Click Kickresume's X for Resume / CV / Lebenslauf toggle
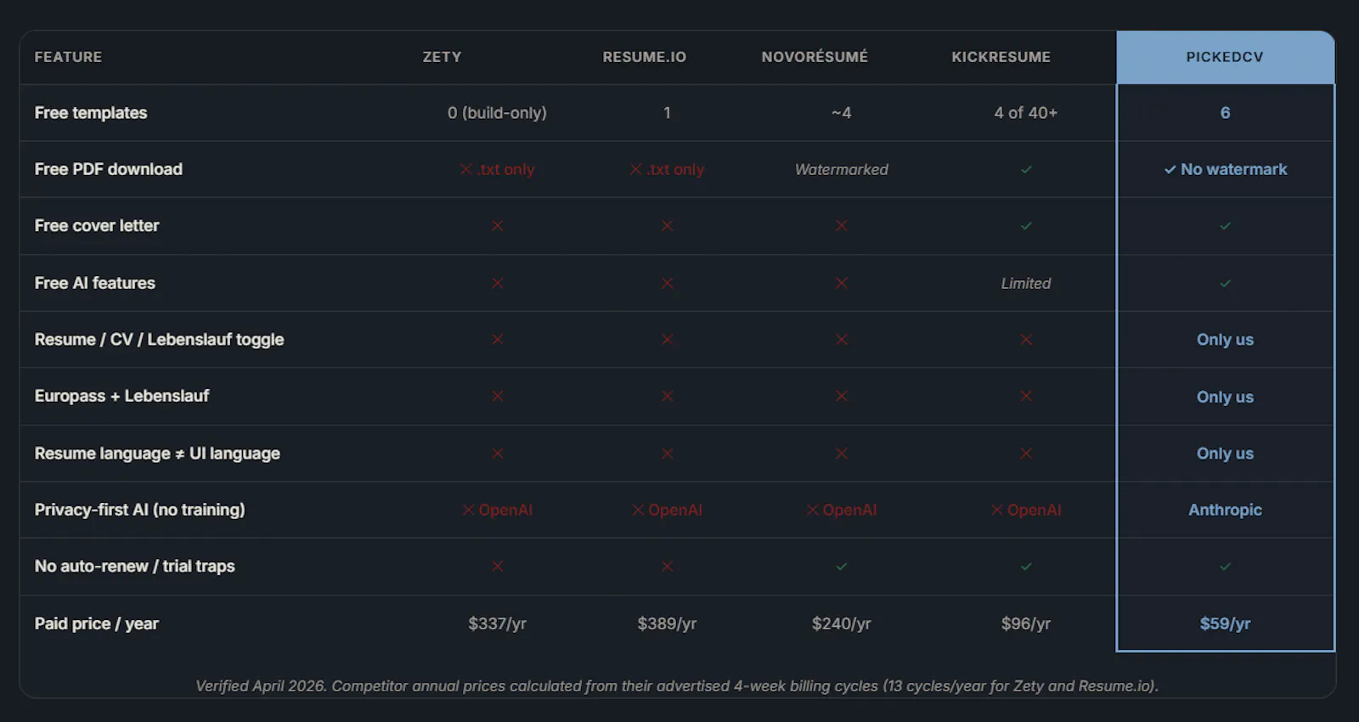 pos(1026,340)
